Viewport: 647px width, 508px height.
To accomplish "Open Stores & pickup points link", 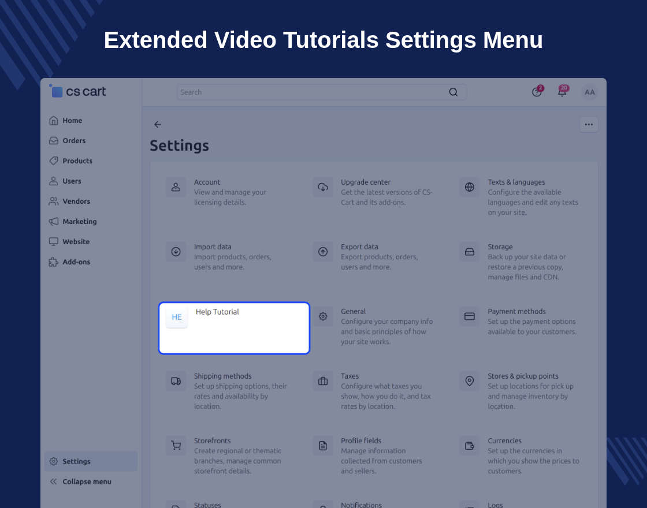I will [x=523, y=376].
